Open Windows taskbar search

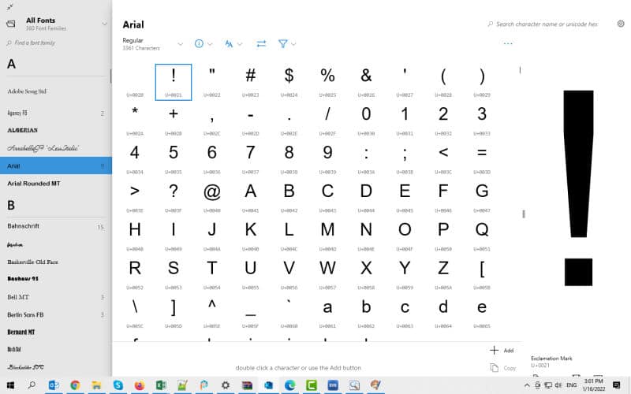[x=32, y=385]
